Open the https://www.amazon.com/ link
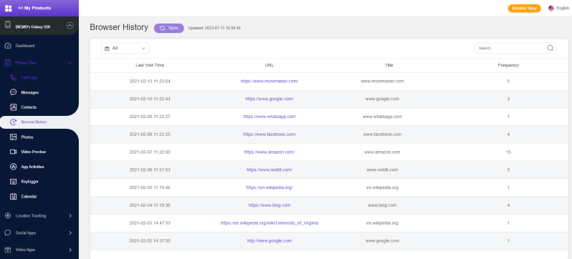This screenshot has width=572, height=259. pyautogui.click(x=270, y=152)
